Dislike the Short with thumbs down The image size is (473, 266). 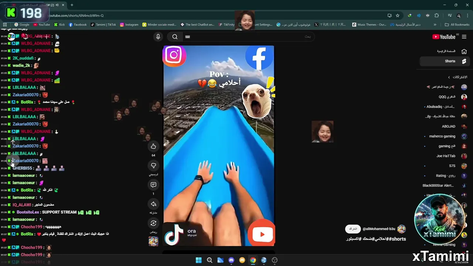click(x=153, y=166)
